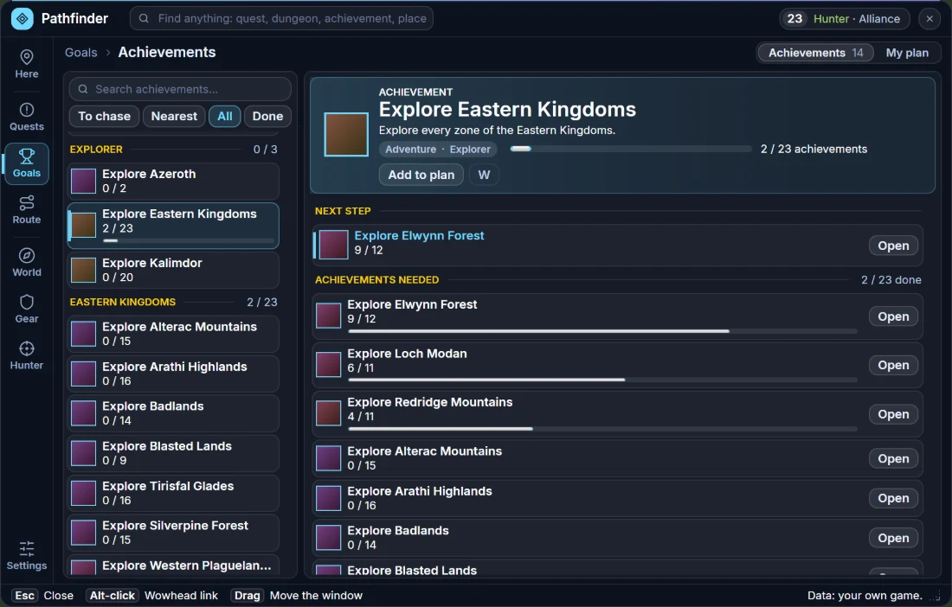Open the Route sidebar section

coord(27,210)
